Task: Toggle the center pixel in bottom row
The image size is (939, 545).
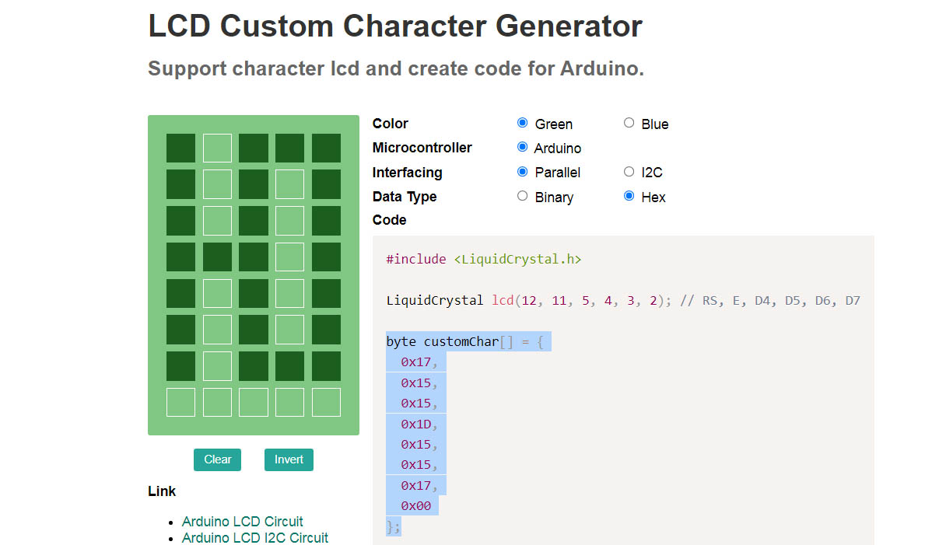Action: point(254,402)
